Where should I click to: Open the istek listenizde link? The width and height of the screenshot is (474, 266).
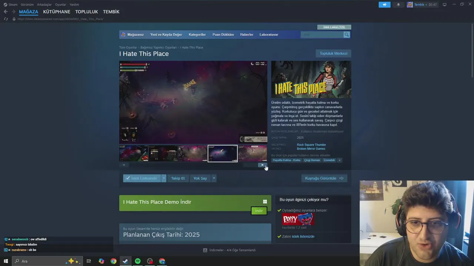click(x=303, y=236)
